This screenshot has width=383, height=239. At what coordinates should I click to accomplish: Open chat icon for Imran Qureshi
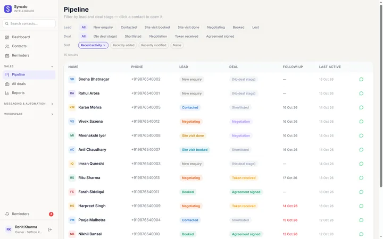point(361,164)
